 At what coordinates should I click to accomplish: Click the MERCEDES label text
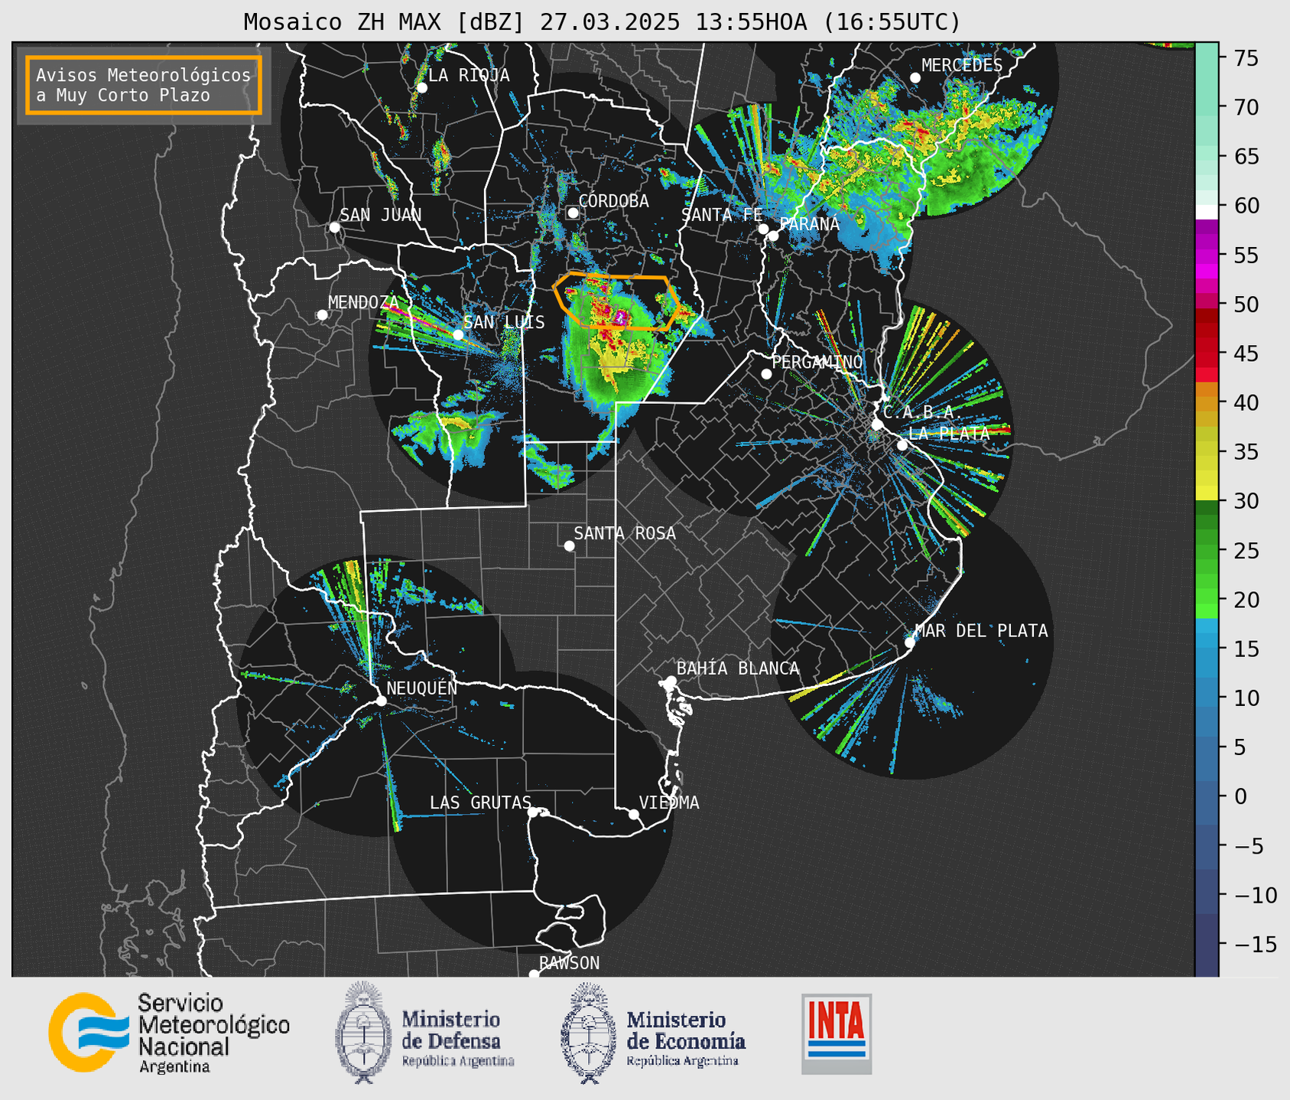point(962,65)
